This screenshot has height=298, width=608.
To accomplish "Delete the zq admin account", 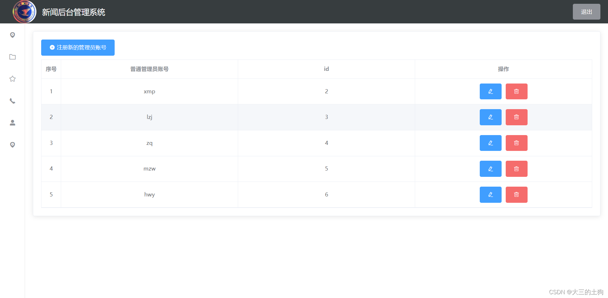I will (x=516, y=143).
